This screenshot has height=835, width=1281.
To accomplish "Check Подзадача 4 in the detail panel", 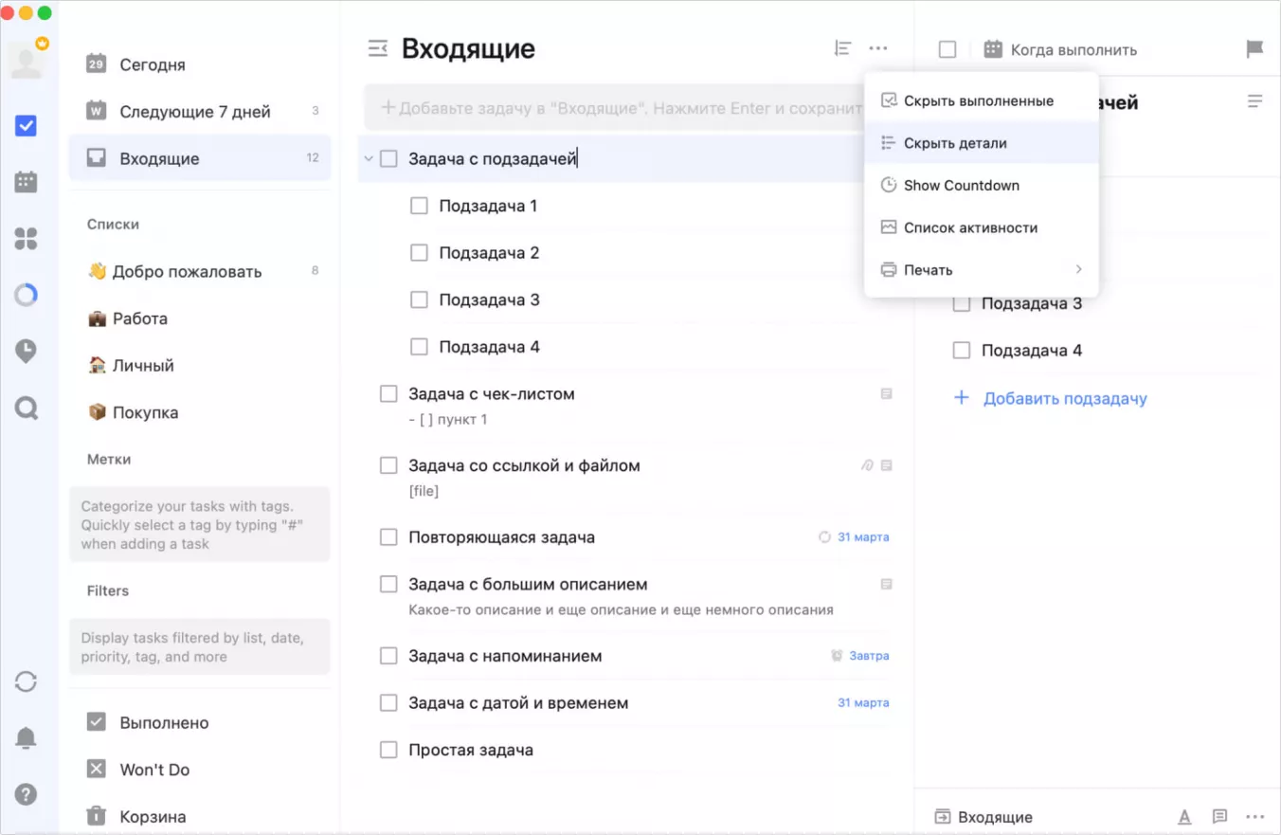I will coord(962,351).
